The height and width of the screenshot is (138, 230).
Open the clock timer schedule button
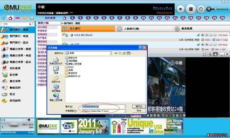click(201, 9)
